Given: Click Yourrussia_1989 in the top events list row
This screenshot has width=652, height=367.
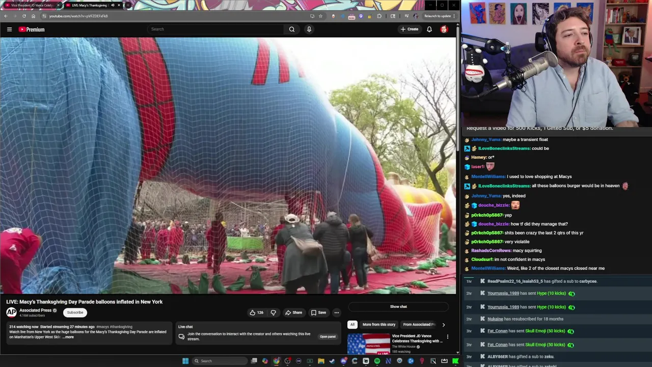Looking at the screenshot, I should point(503,293).
